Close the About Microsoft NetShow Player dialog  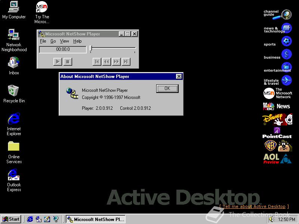pyautogui.click(x=179, y=77)
